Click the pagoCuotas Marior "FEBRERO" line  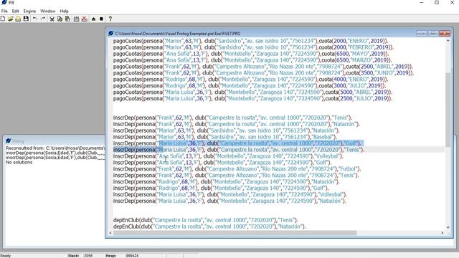tap(253, 47)
